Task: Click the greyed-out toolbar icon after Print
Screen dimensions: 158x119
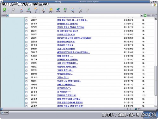Action: tap(87, 10)
